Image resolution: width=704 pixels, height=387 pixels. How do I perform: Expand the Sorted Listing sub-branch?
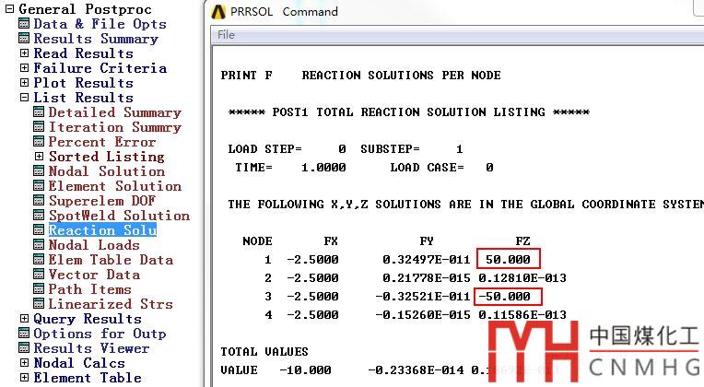40,157
